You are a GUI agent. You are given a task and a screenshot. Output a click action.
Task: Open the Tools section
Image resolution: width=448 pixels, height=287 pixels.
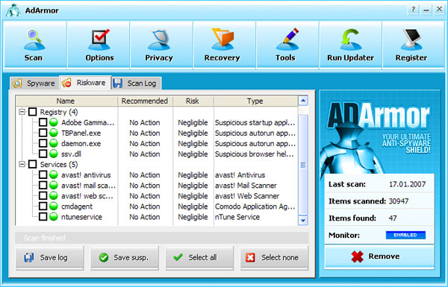click(x=287, y=45)
